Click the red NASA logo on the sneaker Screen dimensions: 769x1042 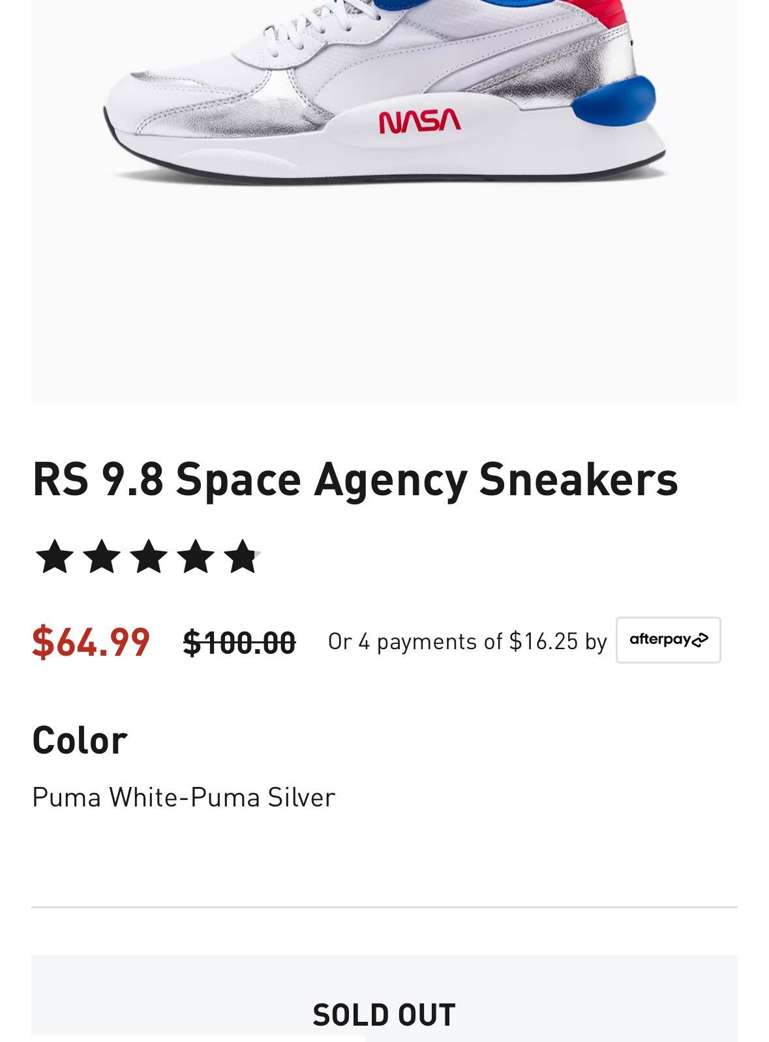pos(419,121)
